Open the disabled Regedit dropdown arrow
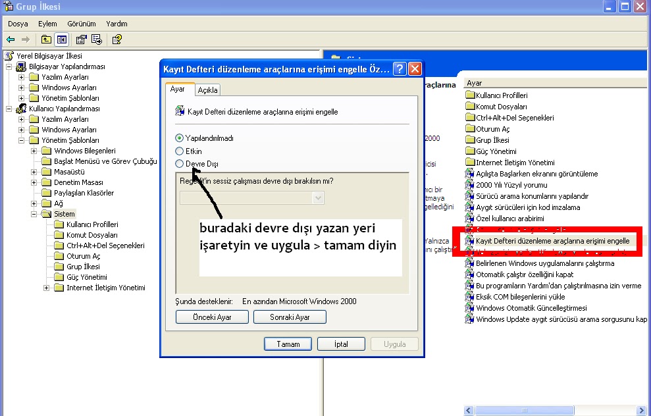Viewport: 651px width, 416px height. click(x=319, y=198)
